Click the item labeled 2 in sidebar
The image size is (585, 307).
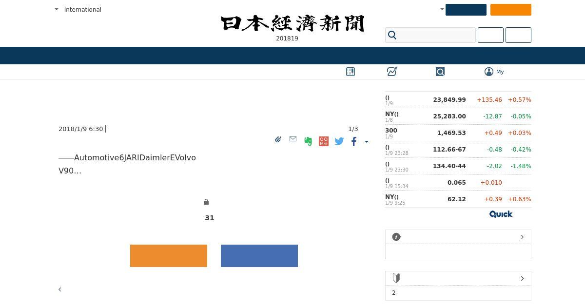point(394,293)
